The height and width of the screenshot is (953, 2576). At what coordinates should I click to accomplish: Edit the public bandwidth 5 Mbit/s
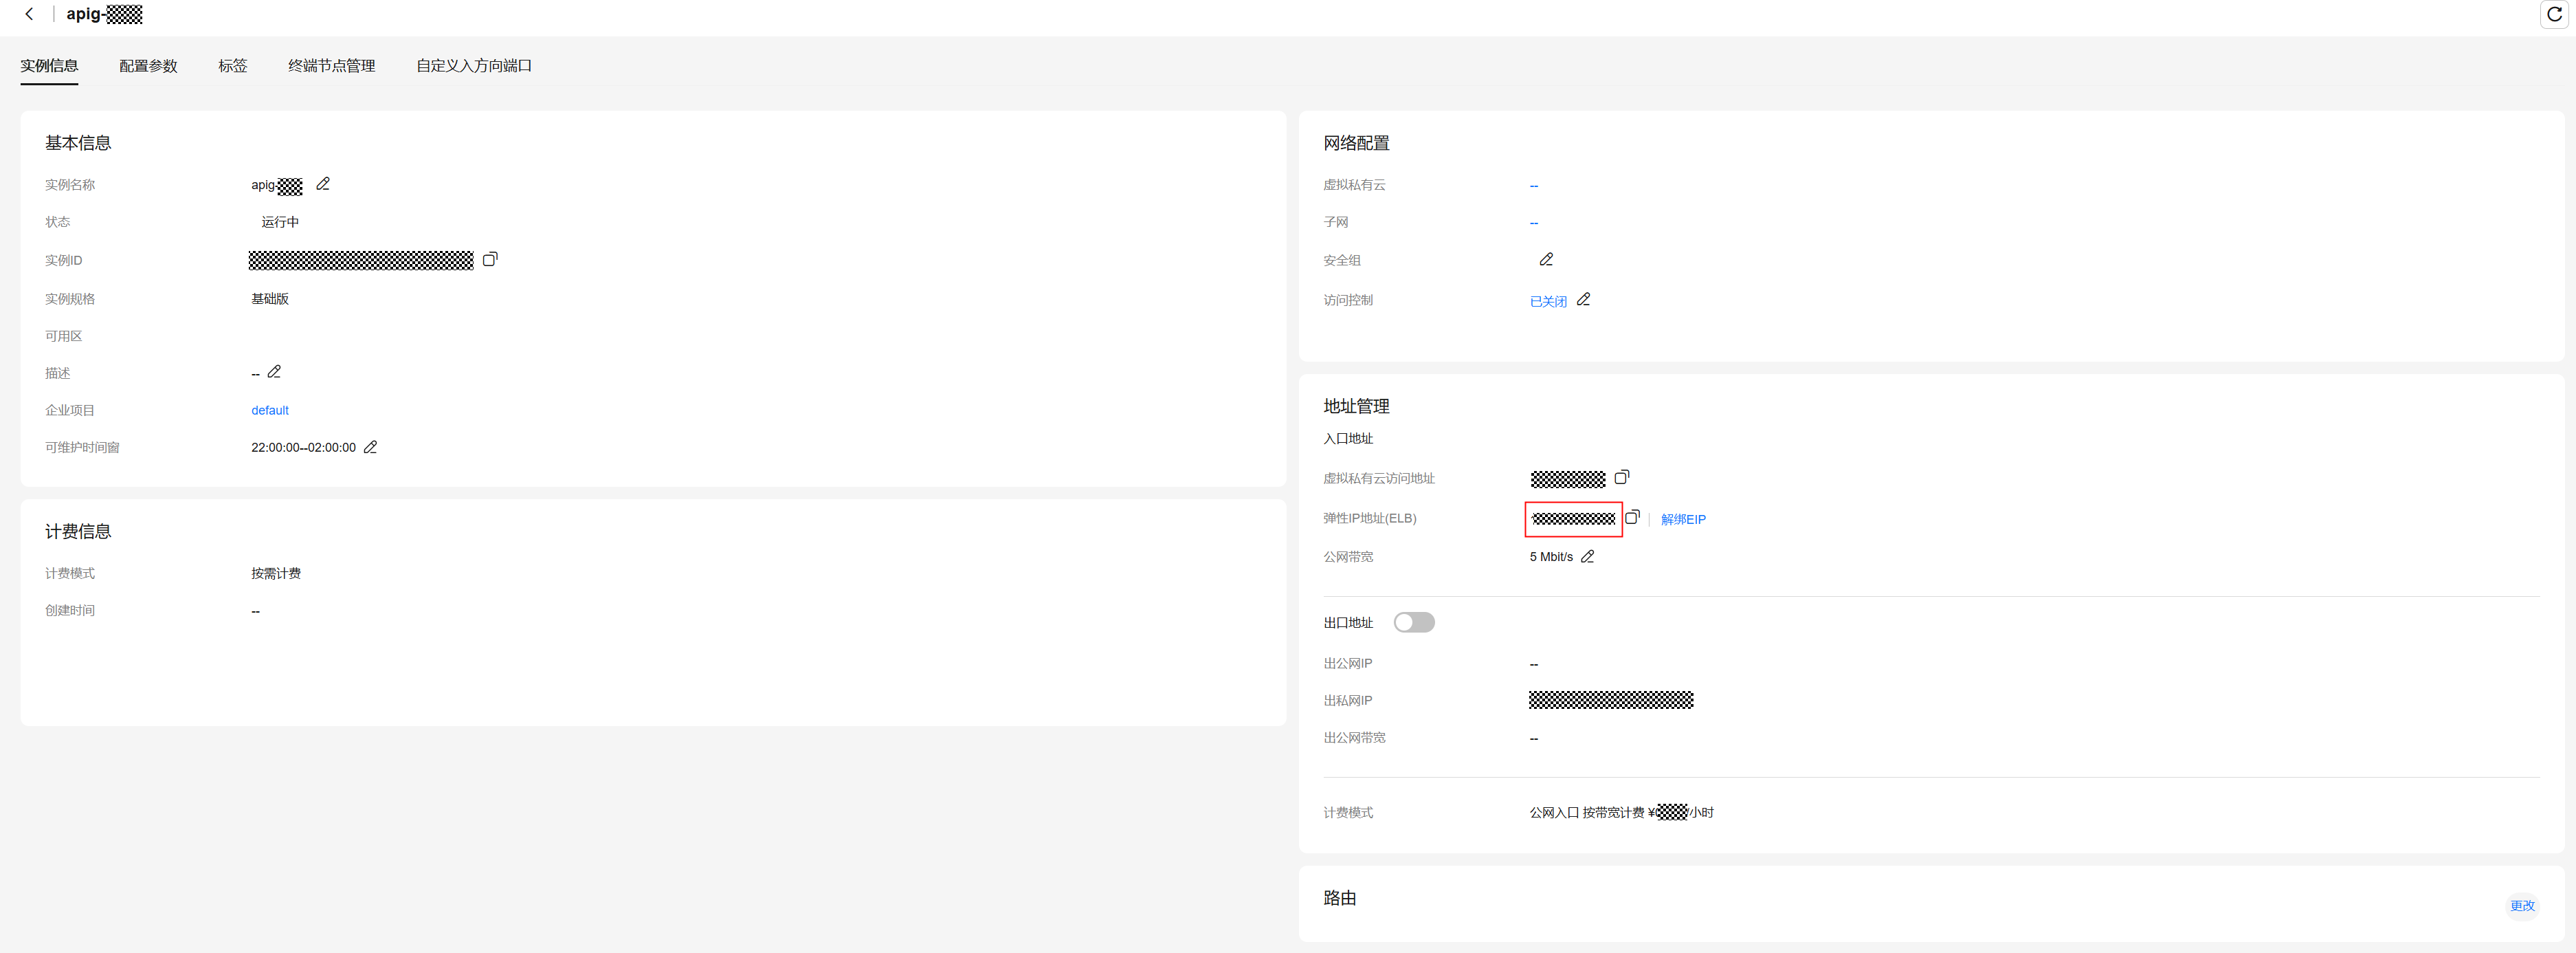click(x=1587, y=557)
